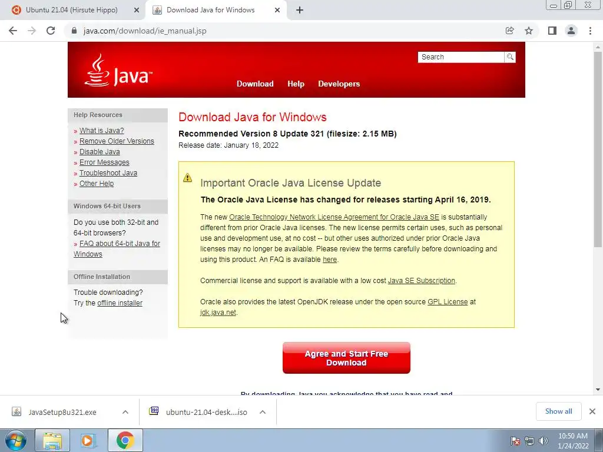This screenshot has width=603, height=452.
Task: Click the JavaSetup8u321.exe file icon
Action: pyautogui.click(x=16, y=412)
